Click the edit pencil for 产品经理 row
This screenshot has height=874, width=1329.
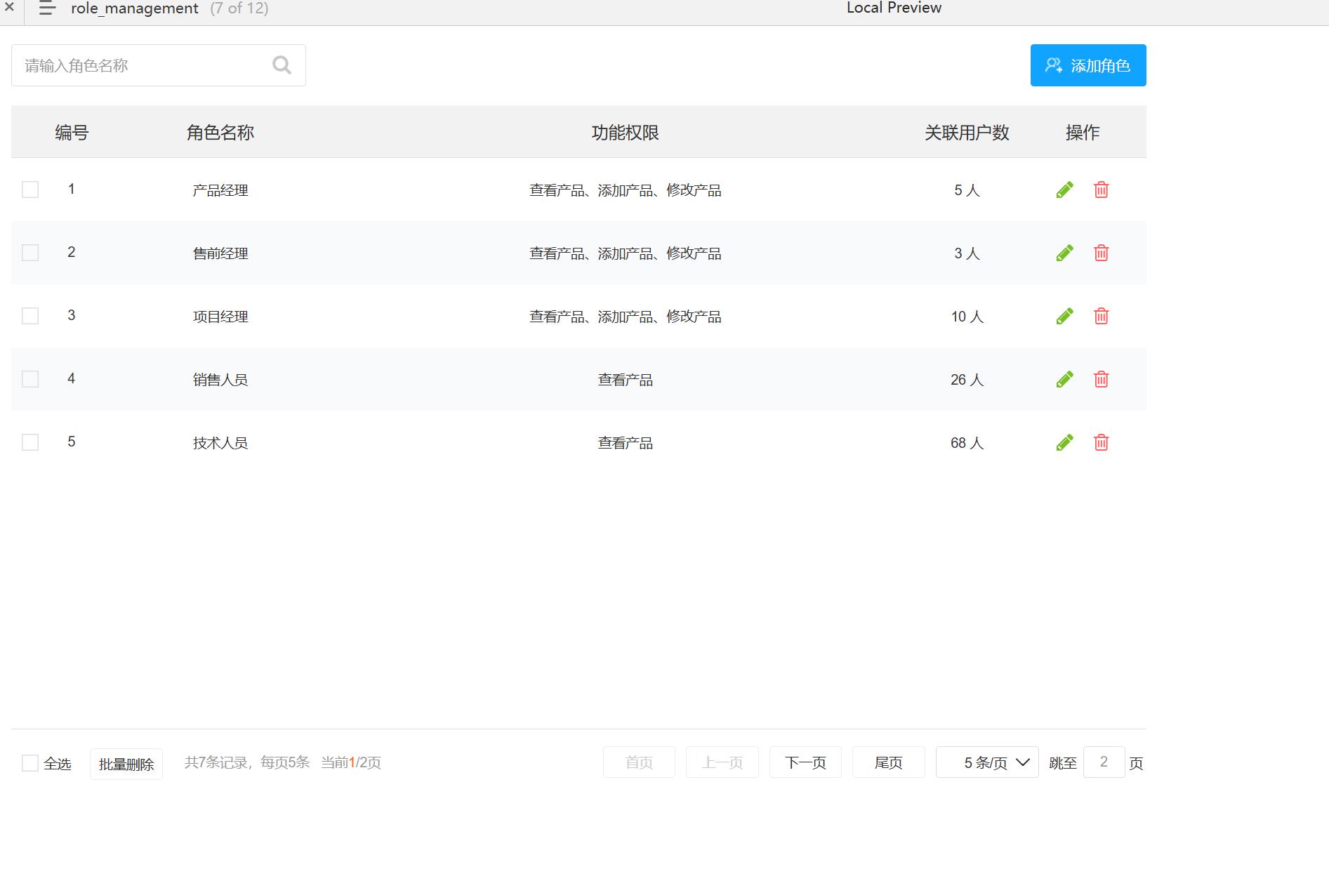click(1064, 190)
